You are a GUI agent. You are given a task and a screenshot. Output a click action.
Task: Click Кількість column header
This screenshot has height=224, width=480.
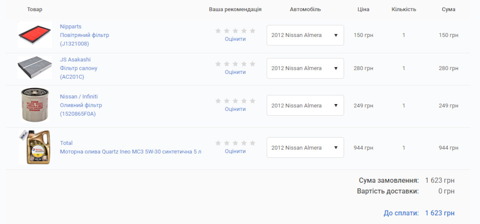point(404,9)
